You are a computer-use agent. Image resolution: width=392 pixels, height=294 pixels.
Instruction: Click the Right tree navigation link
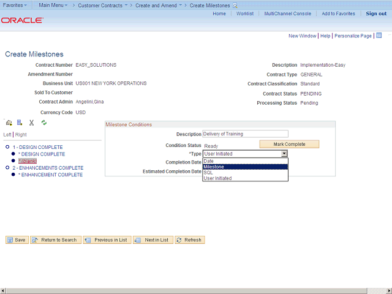click(x=21, y=135)
